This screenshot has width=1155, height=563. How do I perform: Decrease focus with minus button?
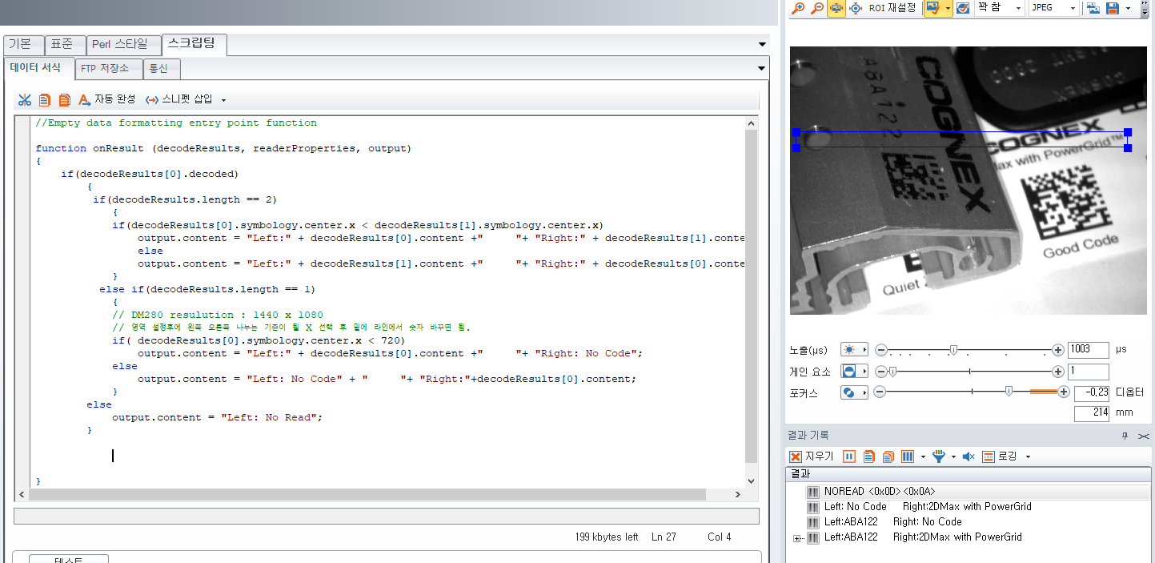pos(879,392)
